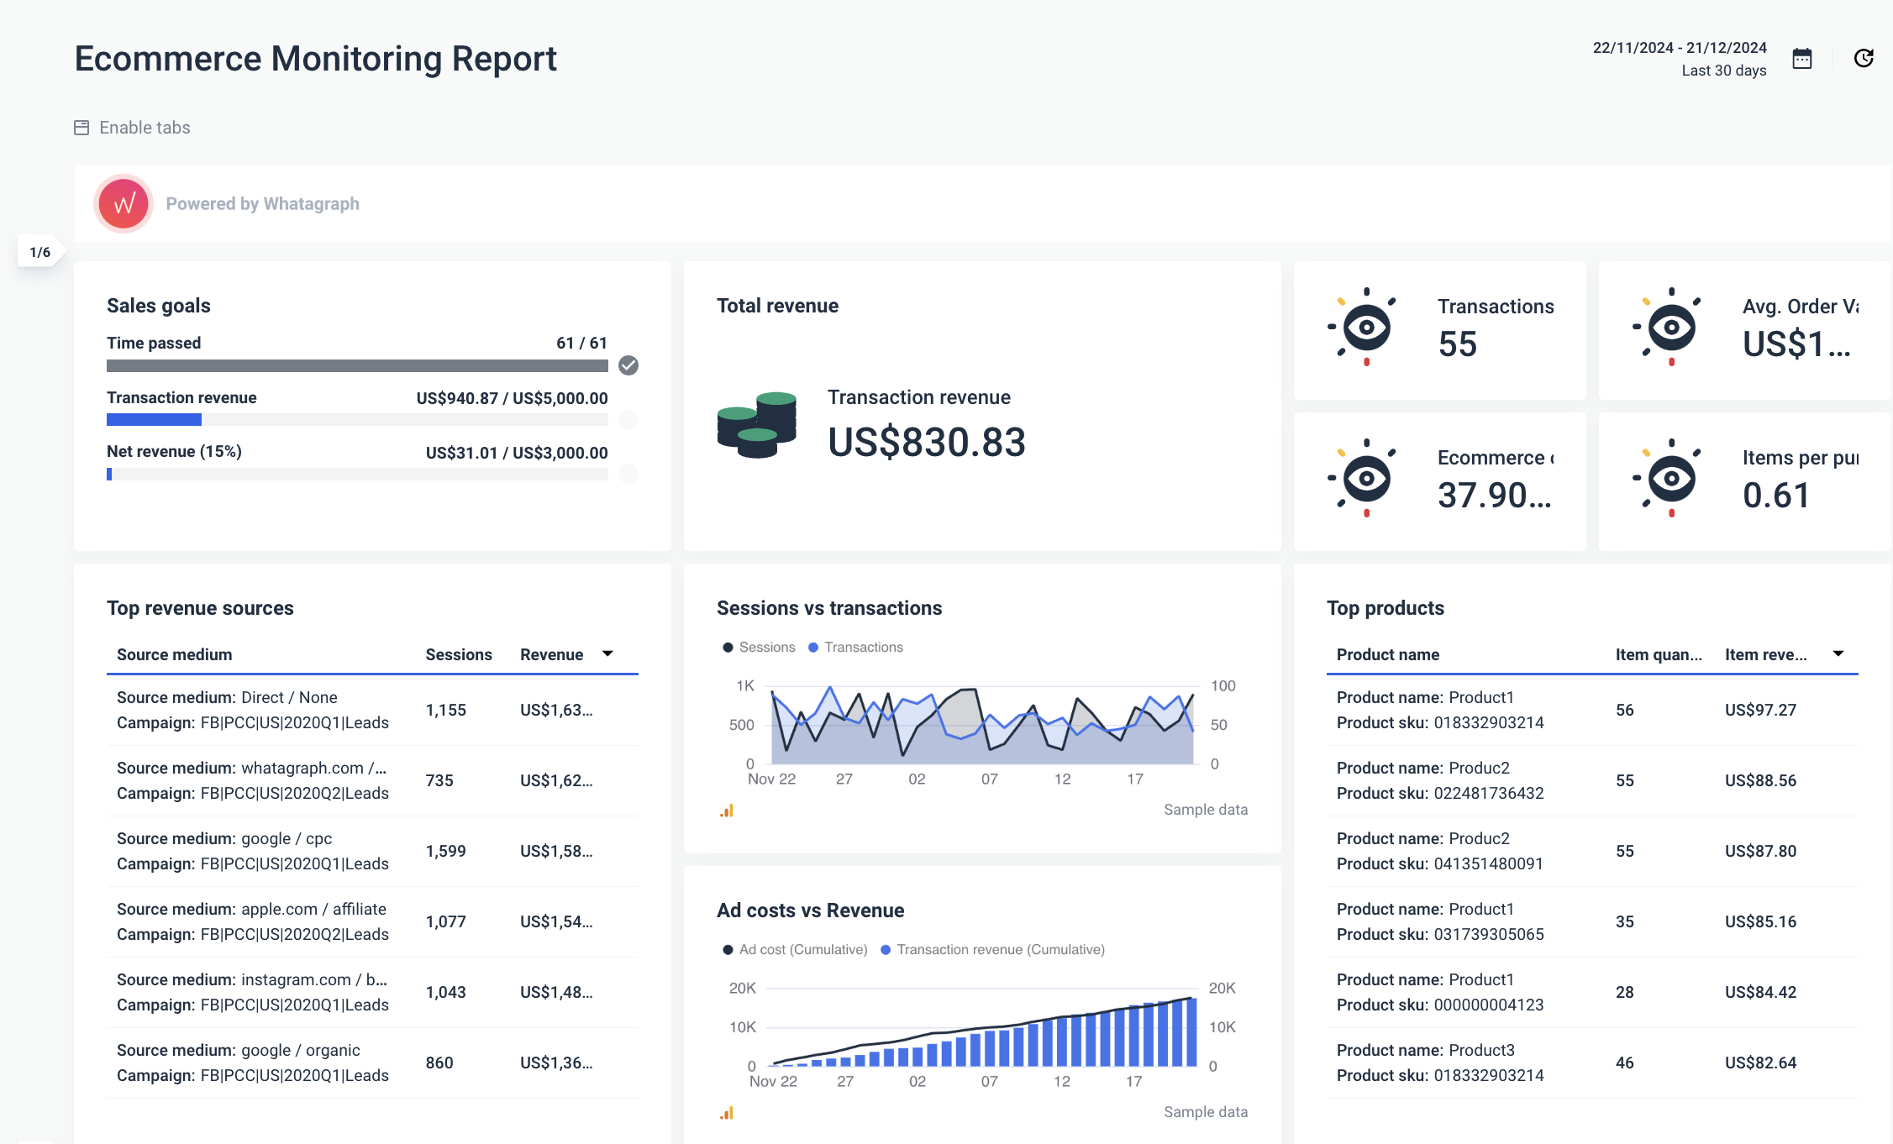Viewport: 1893px width, 1144px height.
Task: Click the Avg. Order Value US$1... figure
Action: (1796, 344)
